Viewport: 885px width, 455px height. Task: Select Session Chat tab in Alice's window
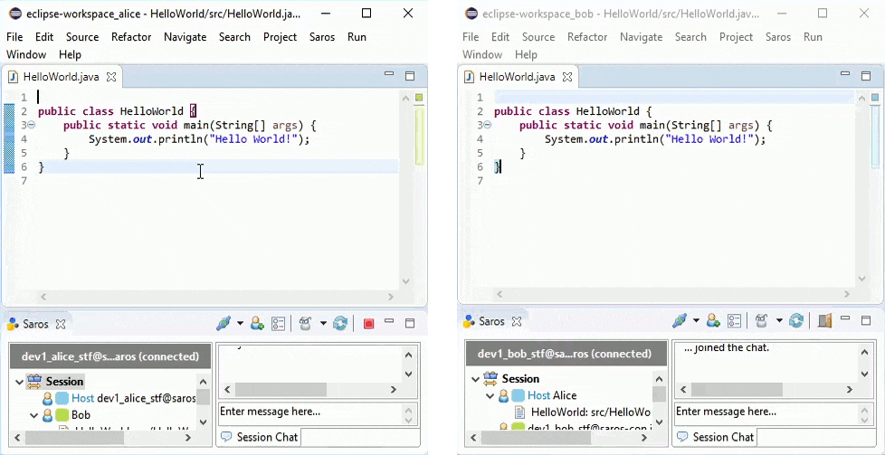(259, 437)
